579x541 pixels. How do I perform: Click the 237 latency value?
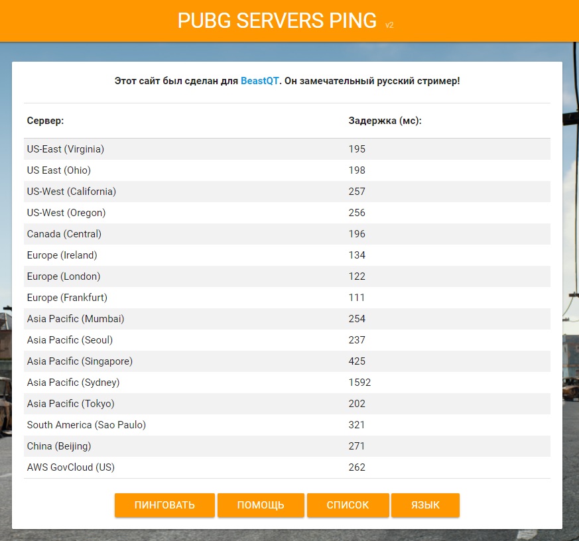(357, 340)
